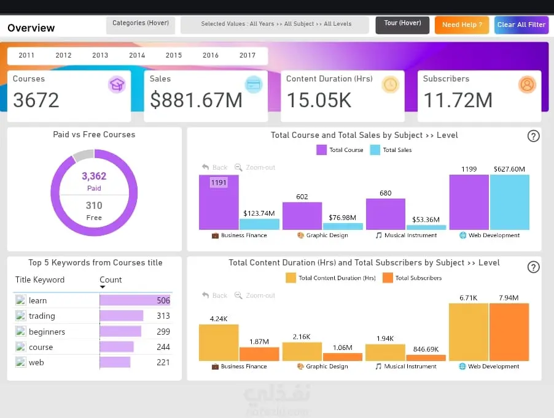Select Web Development Total Sales bar

510,202
